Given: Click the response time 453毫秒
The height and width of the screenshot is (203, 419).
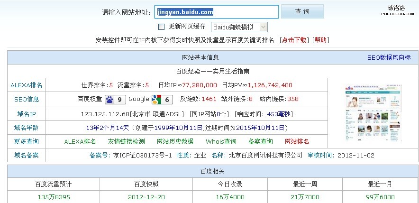Looking at the screenshot, I should pyautogui.click(x=278, y=114).
